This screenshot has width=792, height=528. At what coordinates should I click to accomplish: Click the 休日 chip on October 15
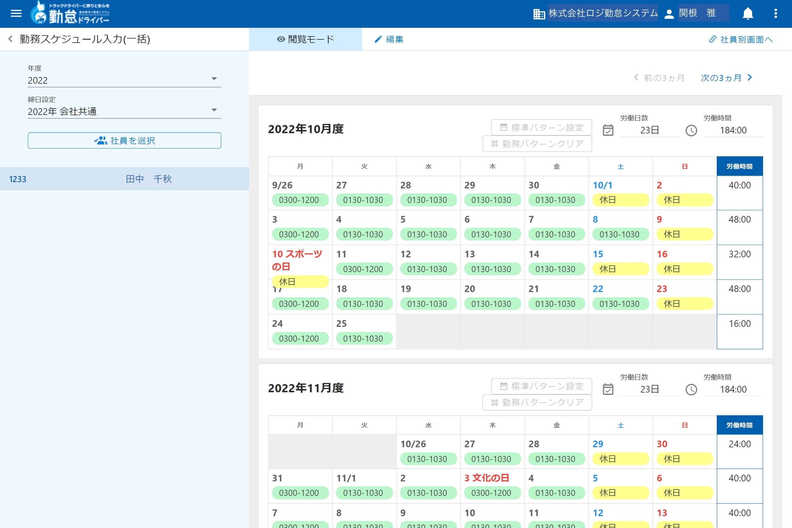pos(621,269)
